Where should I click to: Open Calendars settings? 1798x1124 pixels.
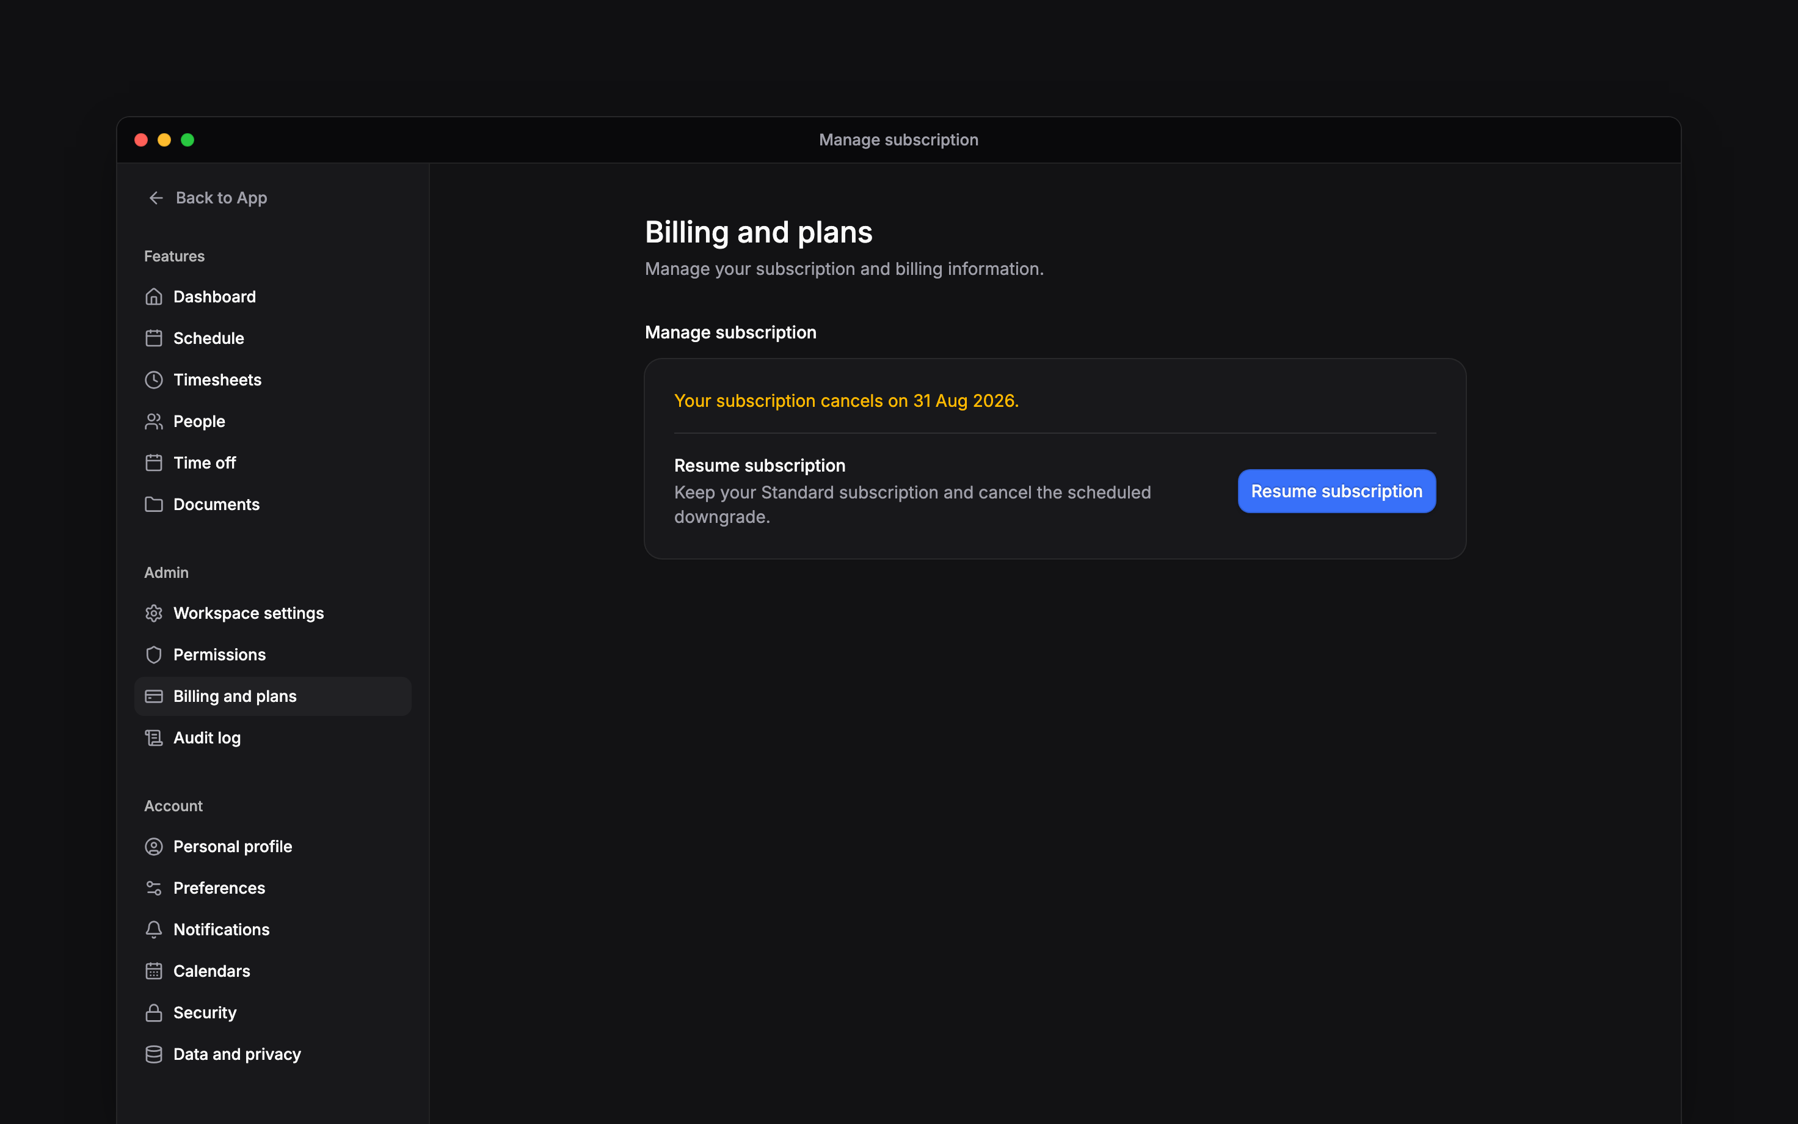[272, 972]
